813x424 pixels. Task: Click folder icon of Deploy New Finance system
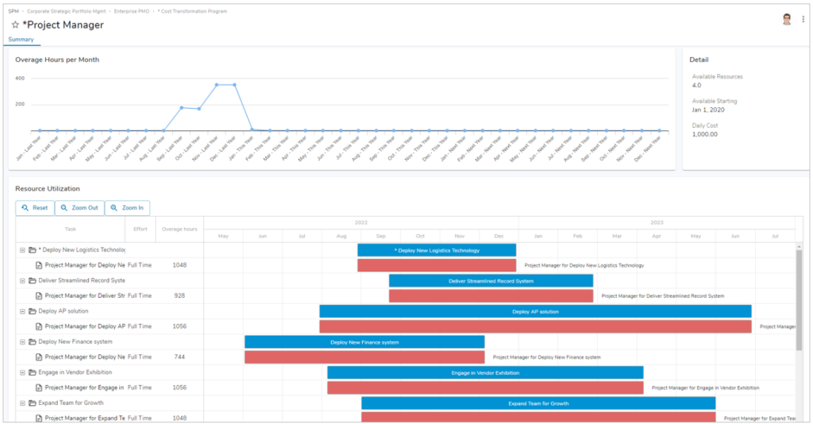[x=32, y=341]
